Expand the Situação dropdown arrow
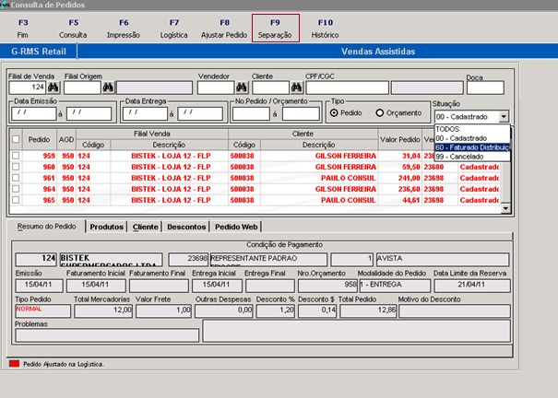Image resolution: width=558 pixels, height=398 pixels. pos(504,117)
